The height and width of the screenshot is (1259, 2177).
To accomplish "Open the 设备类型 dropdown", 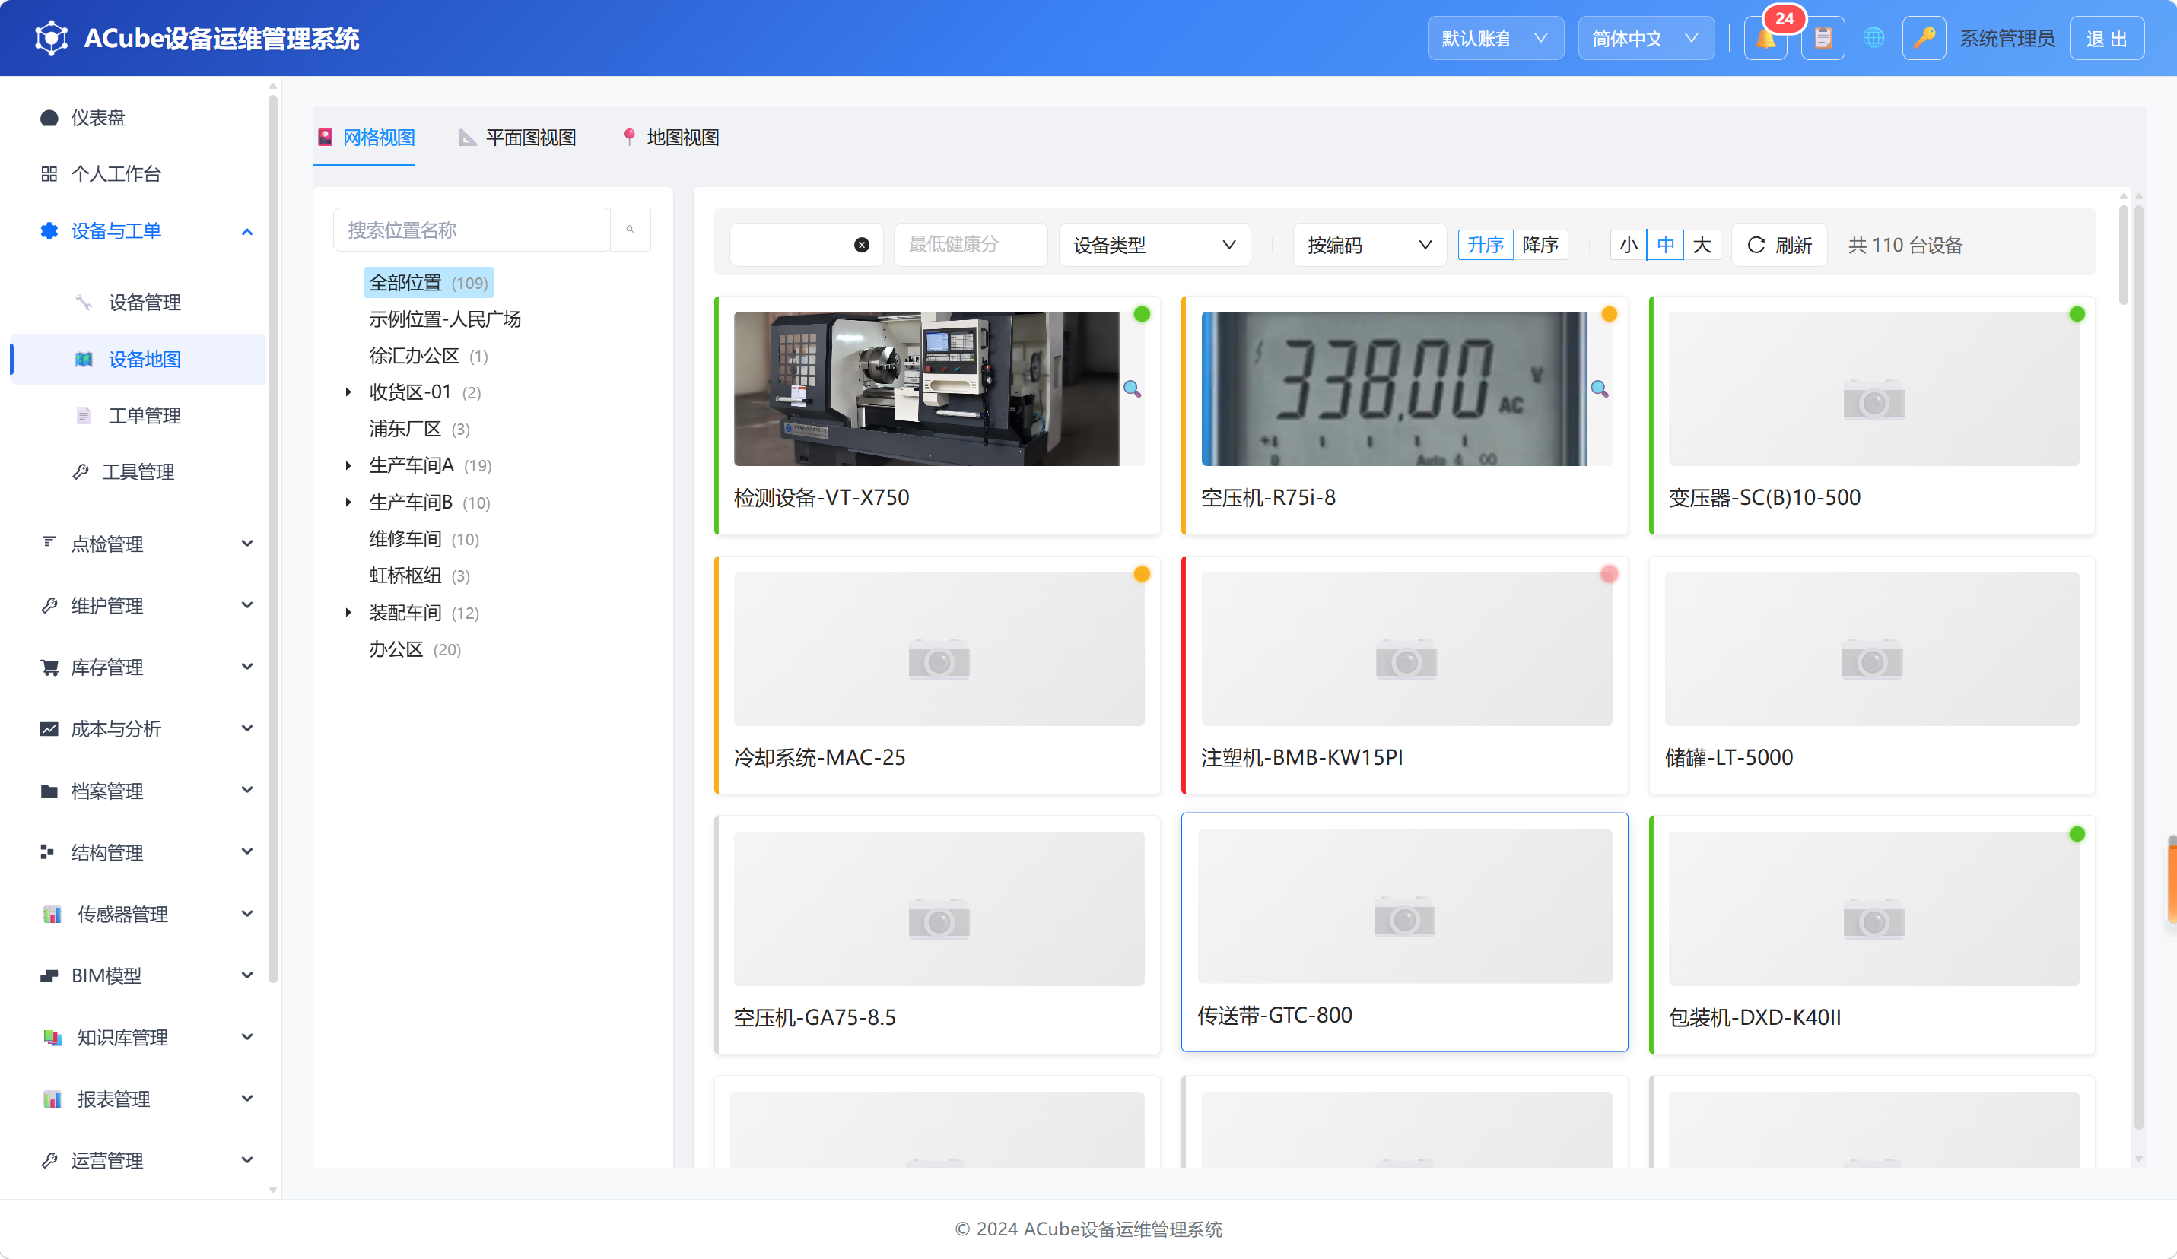I will point(1154,246).
